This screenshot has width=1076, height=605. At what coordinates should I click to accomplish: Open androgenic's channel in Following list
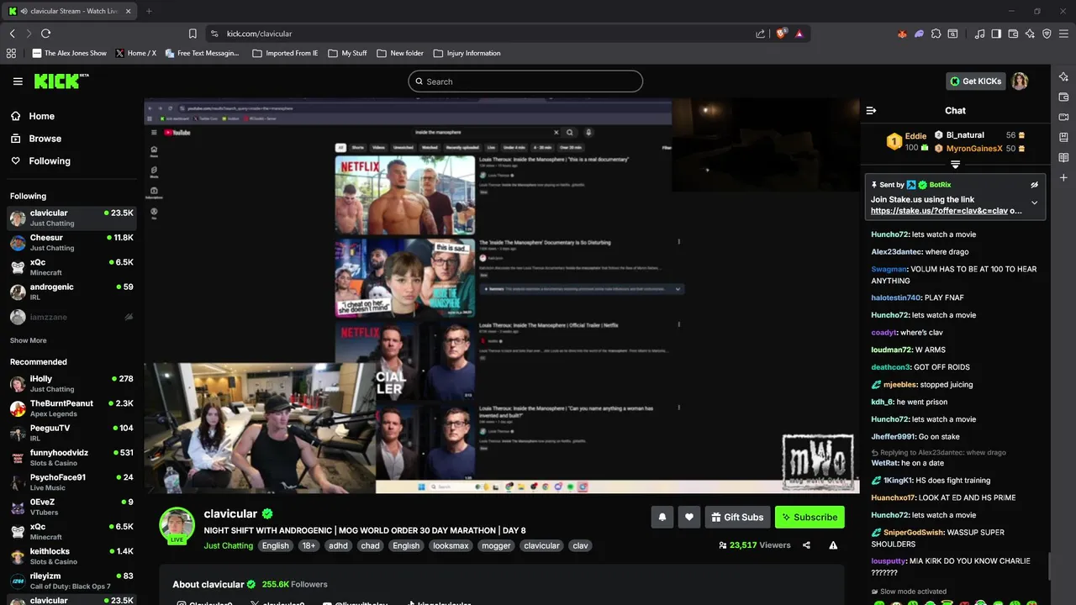71,292
